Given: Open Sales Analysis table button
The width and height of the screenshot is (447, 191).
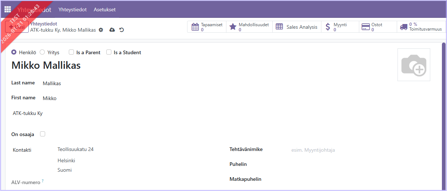Looking at the screenshot, I should [x=297, y=27].
